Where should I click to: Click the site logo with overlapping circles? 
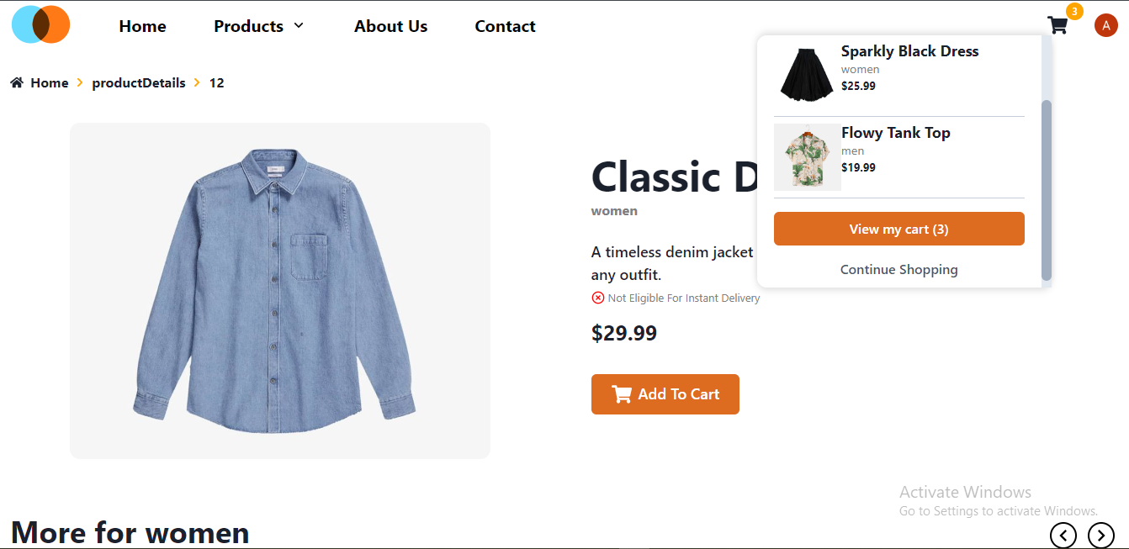(40, 24)
